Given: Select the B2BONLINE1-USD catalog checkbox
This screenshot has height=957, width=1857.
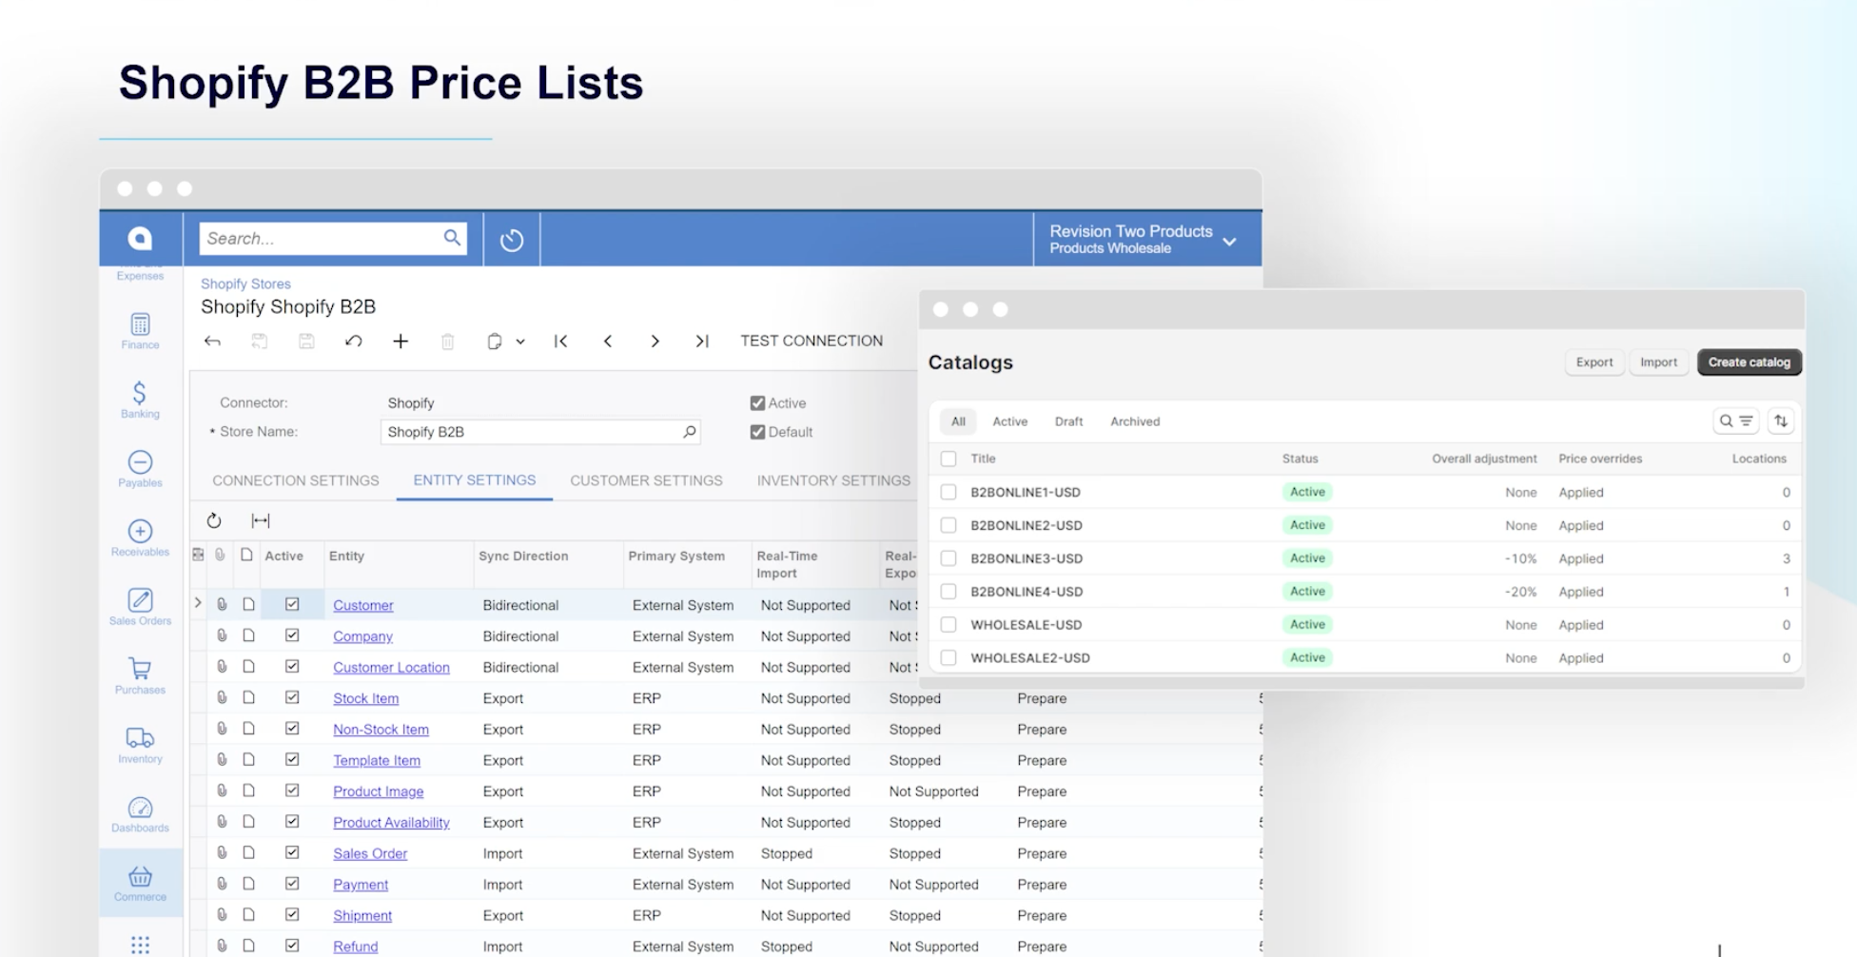Looking at the screenshot, I should pos(948,492).
